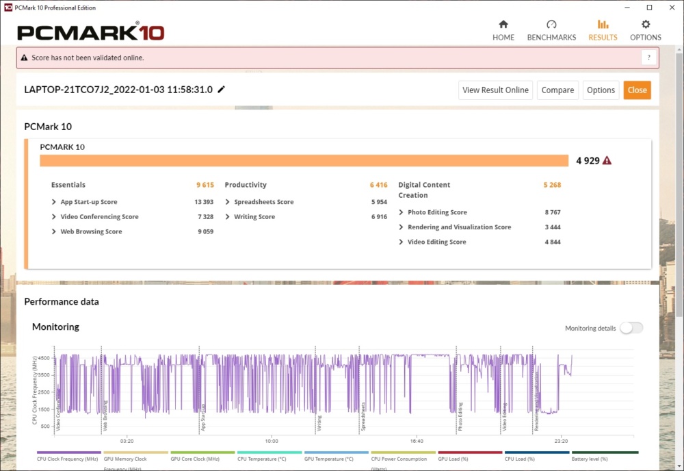Expand Web Browsing Score

(53, 231)
